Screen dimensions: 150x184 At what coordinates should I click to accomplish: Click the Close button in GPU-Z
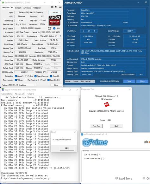click(x=56, y=85)
